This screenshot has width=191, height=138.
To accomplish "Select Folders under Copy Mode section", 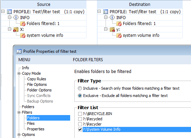I will [28, 107].
